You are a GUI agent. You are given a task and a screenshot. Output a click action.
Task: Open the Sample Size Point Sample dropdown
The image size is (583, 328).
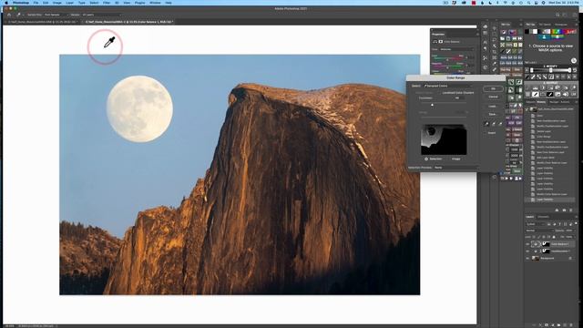point(56,15)
